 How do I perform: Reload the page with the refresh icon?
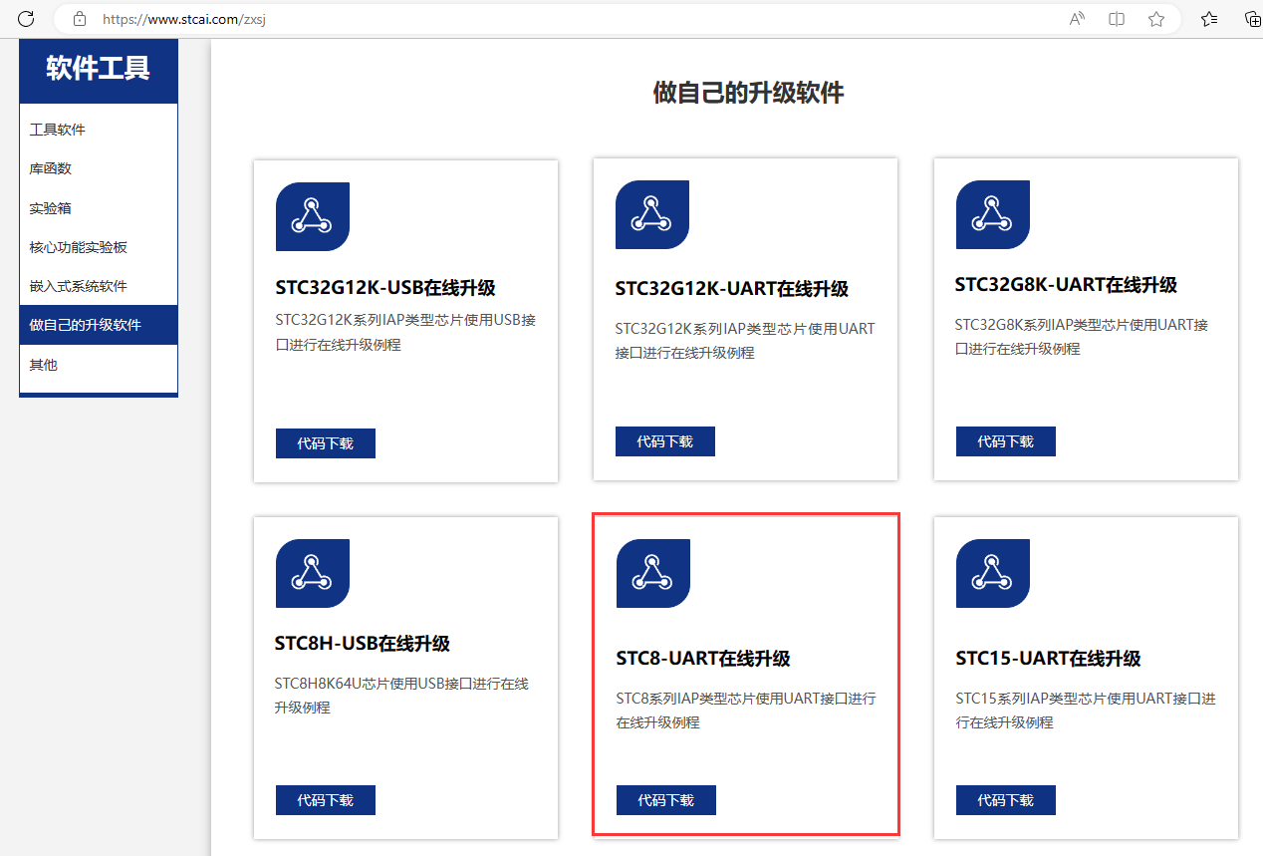click(x=26, y=19)
